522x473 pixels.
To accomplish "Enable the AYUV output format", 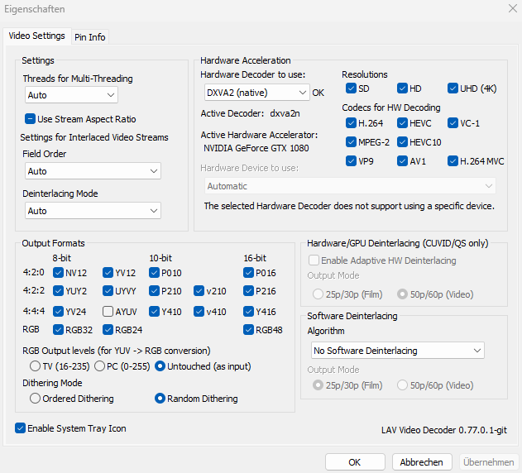I will [x=108, y=312].
